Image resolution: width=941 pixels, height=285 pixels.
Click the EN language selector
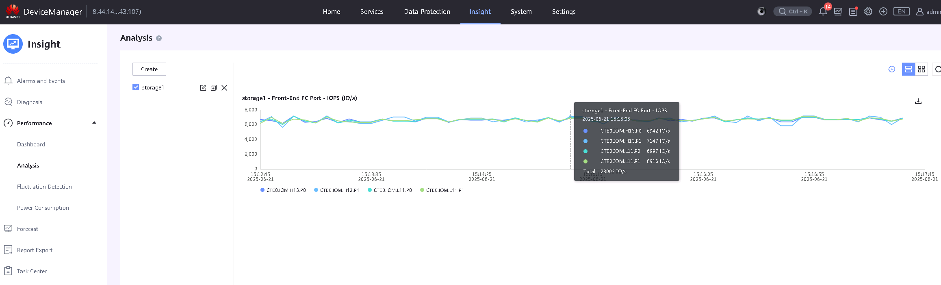[x=901, y=12]
